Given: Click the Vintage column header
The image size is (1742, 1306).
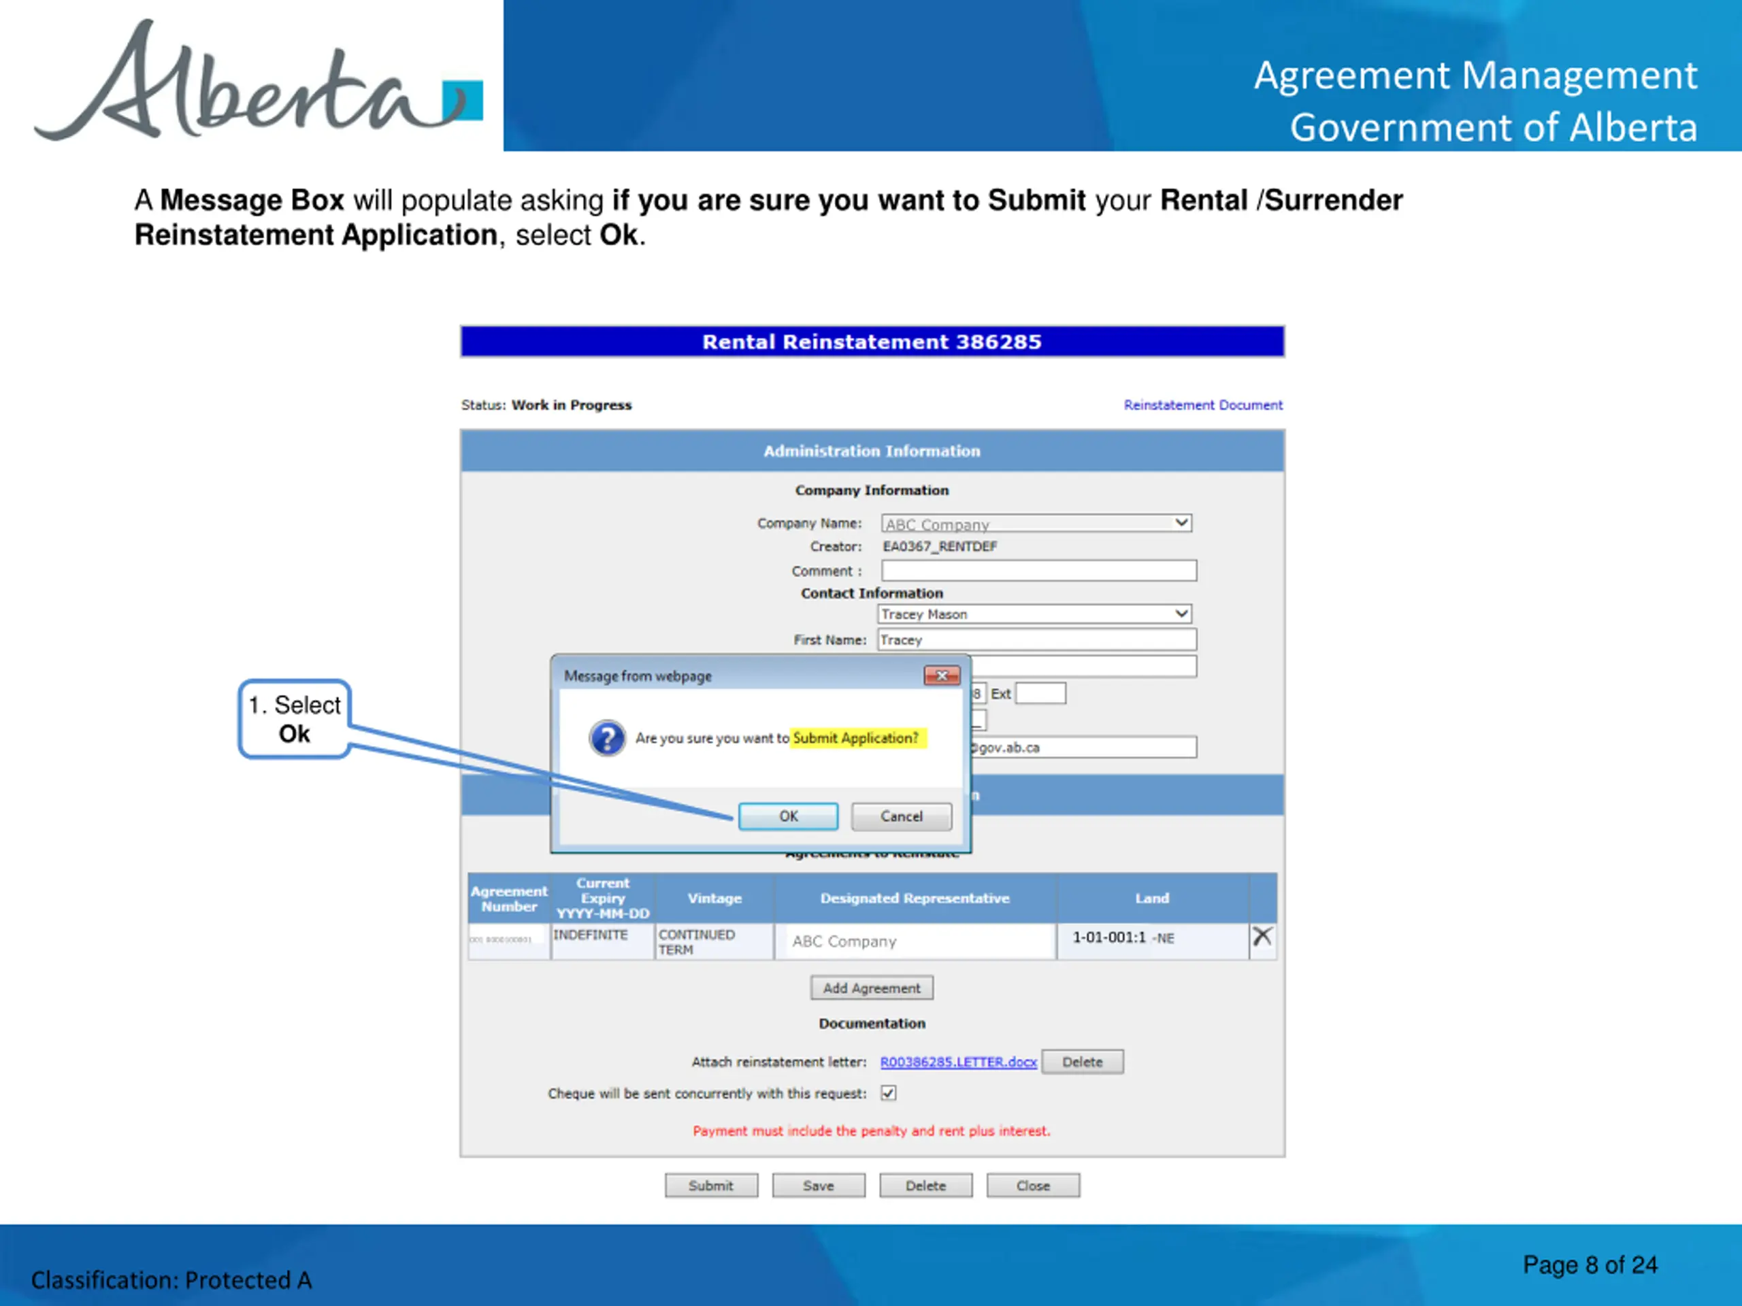Looking at the screenshot, I should pos(714,899).
